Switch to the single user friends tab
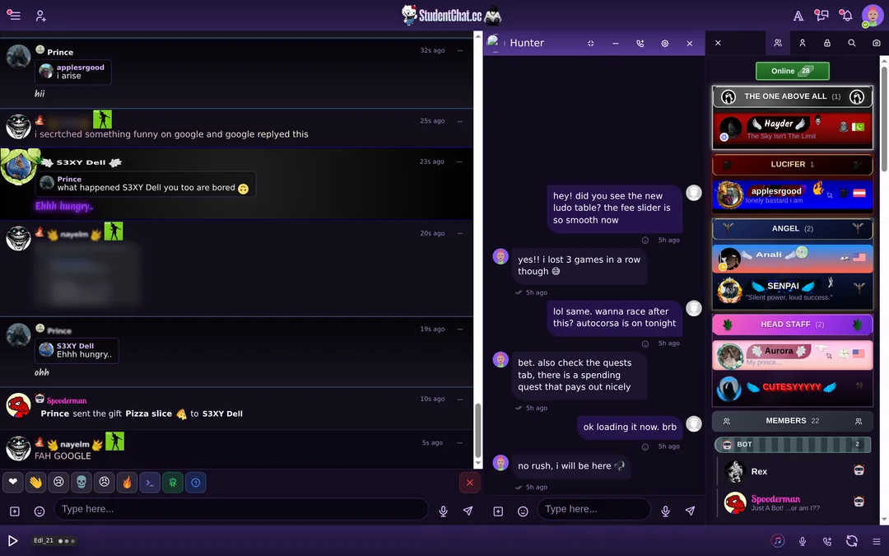Image resolution: width=889 pixels, height=556 pixels. tap(803, 43)
